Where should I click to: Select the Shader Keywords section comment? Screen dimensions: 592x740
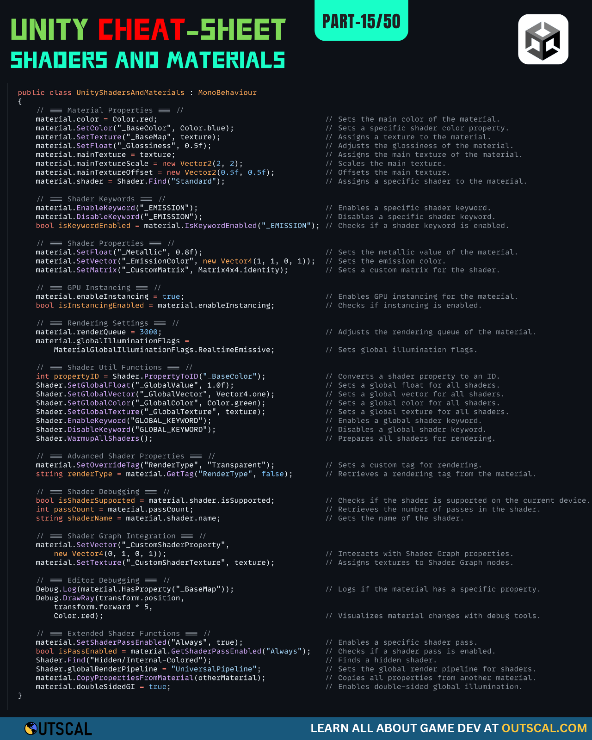[101, 199]
